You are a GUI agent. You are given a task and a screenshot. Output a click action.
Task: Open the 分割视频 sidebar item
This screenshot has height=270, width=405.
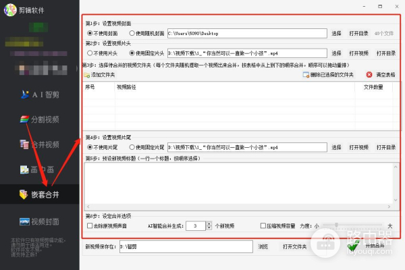click(x=40, y=119)
